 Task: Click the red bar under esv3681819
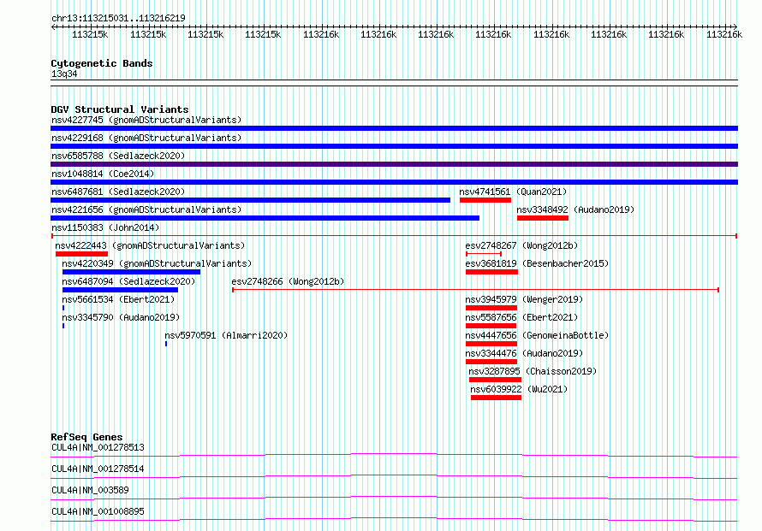491,272
